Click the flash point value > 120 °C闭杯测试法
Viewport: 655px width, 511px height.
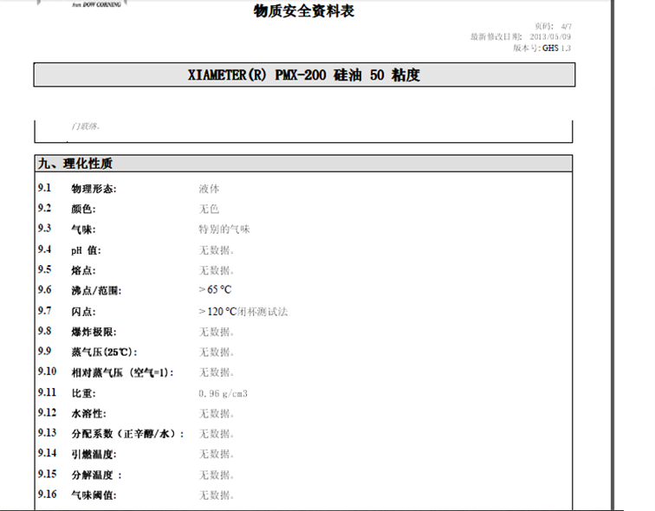click(243, 312)
